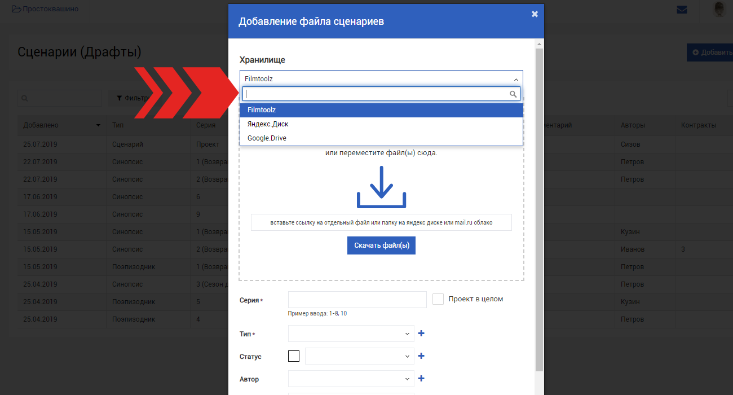
Task: Toggle the Проект в целом checkbox
Action: [x=438, y=299]
